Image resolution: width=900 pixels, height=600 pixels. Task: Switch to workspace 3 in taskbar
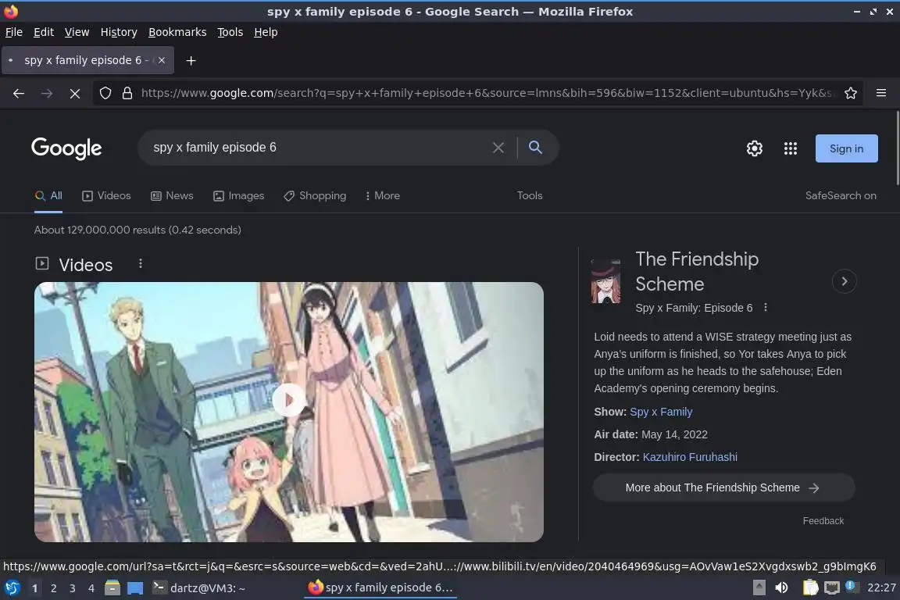73,588
